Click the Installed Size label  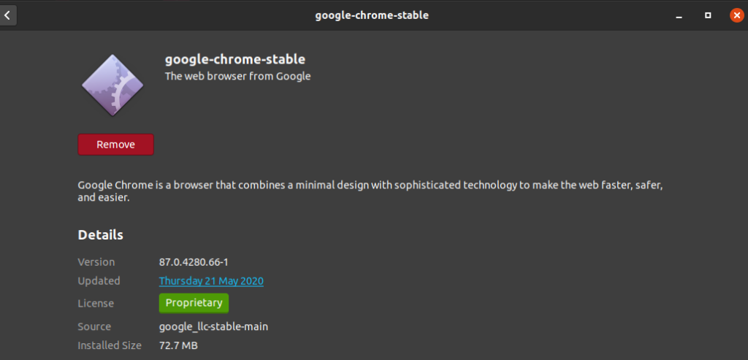(x=110, y=345)
